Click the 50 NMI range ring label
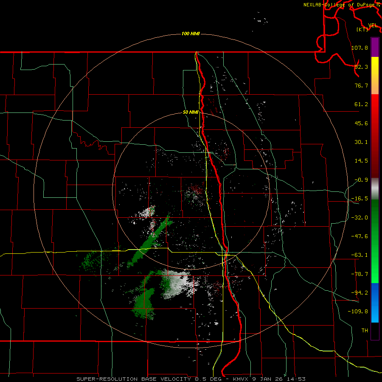The height and width of the screenshot is (382, 382). click(191, 112)
